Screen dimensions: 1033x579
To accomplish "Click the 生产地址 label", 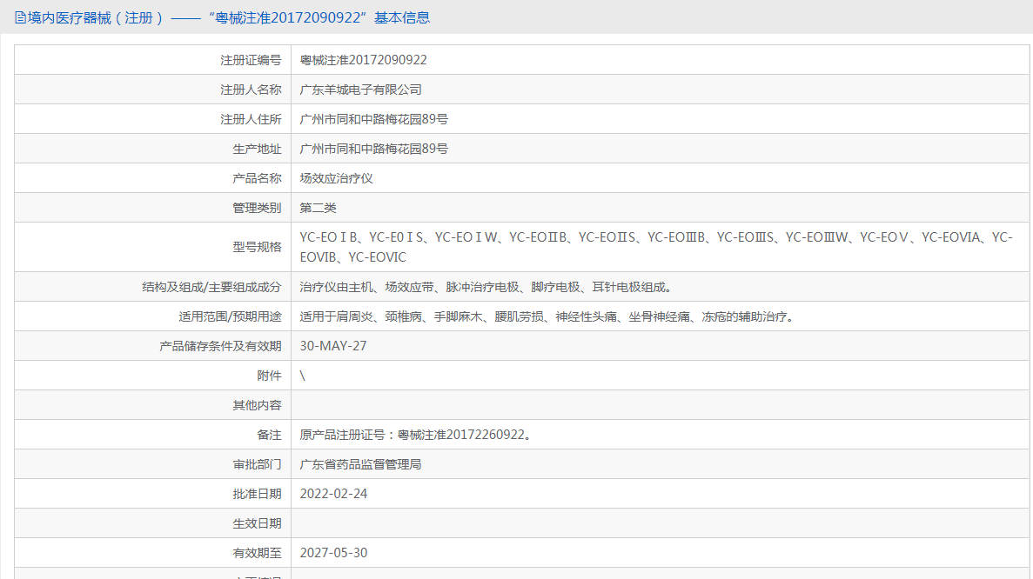I will [x=257, y=149].
